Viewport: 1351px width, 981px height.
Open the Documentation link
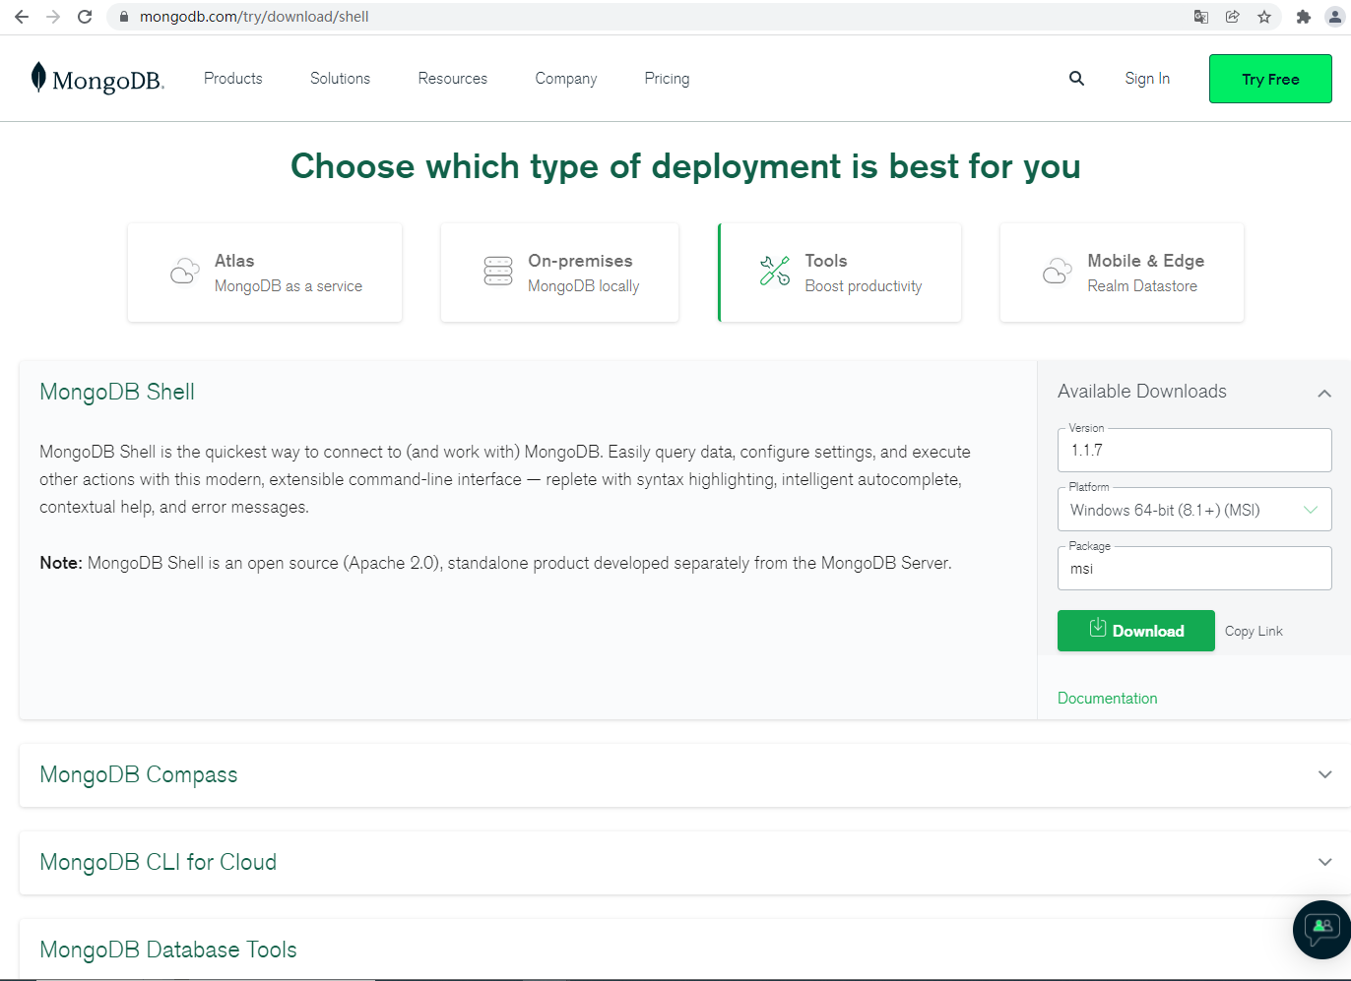point(1108,698)
